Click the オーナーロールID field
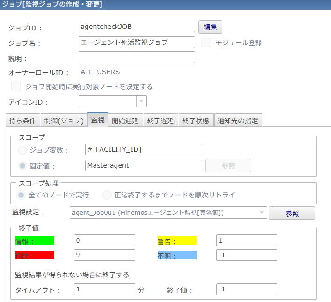 pos(137,72)
